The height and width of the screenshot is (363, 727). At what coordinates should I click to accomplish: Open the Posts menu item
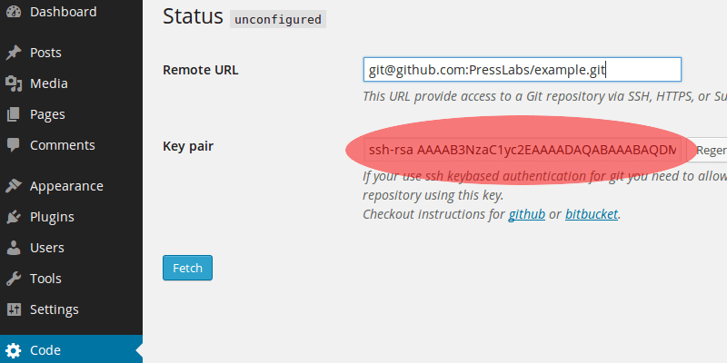45,53
